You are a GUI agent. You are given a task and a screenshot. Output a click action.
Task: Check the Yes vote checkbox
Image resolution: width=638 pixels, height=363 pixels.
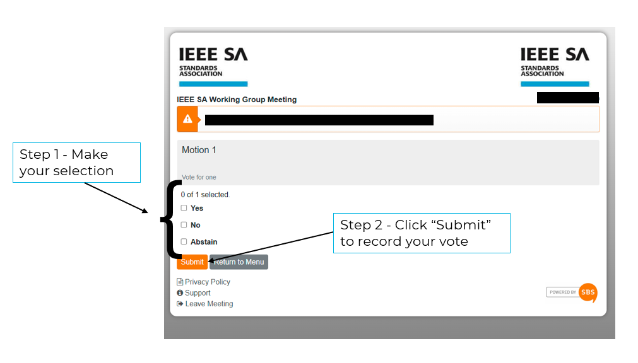pos(184,208)
